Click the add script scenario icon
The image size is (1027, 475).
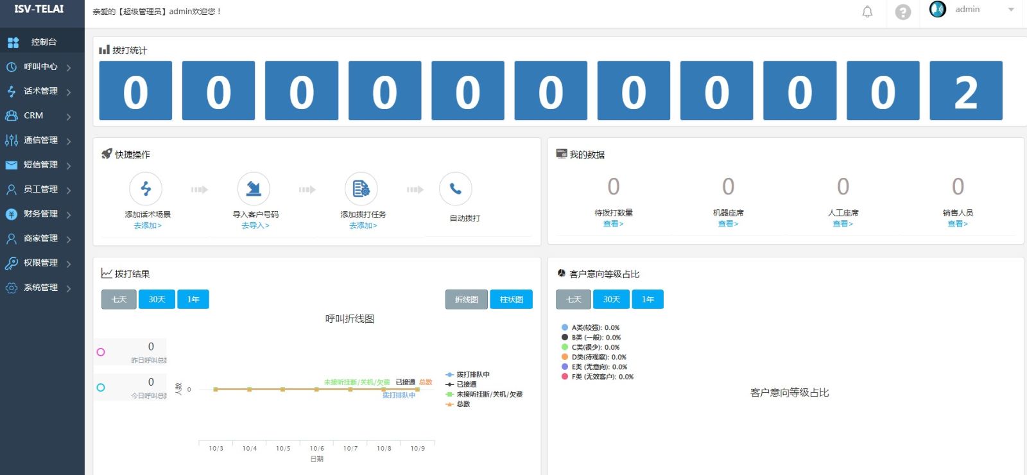coord(146,189)
